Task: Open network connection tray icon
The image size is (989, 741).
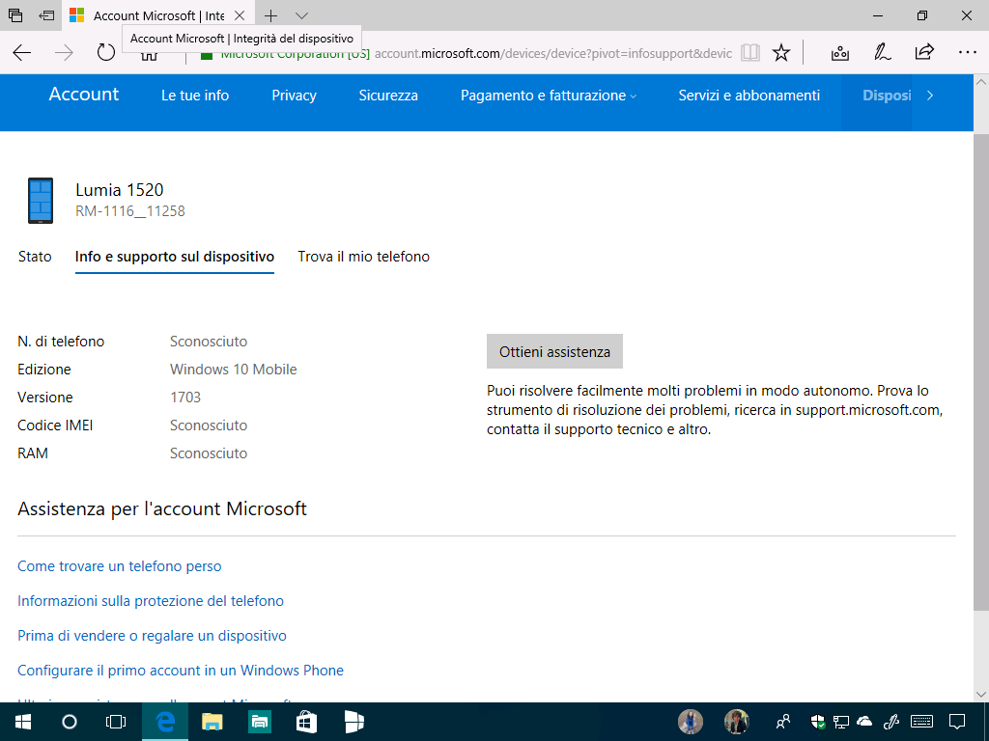Action: coord(841,722)
